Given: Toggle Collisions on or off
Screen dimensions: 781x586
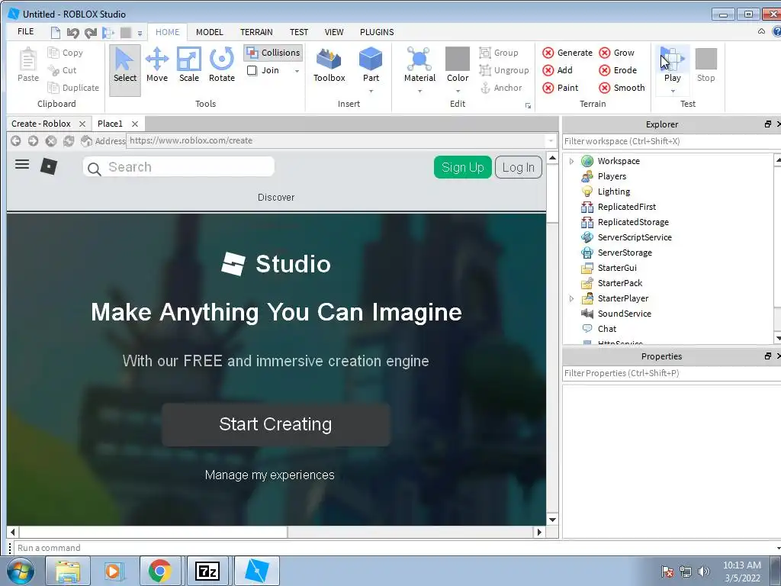Looking at the screenshot, I should tap(273, 53).
